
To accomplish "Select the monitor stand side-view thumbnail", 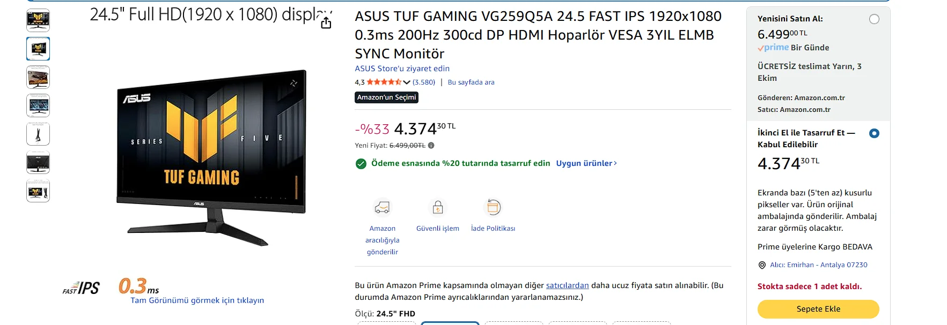I will tap(38, 134).
